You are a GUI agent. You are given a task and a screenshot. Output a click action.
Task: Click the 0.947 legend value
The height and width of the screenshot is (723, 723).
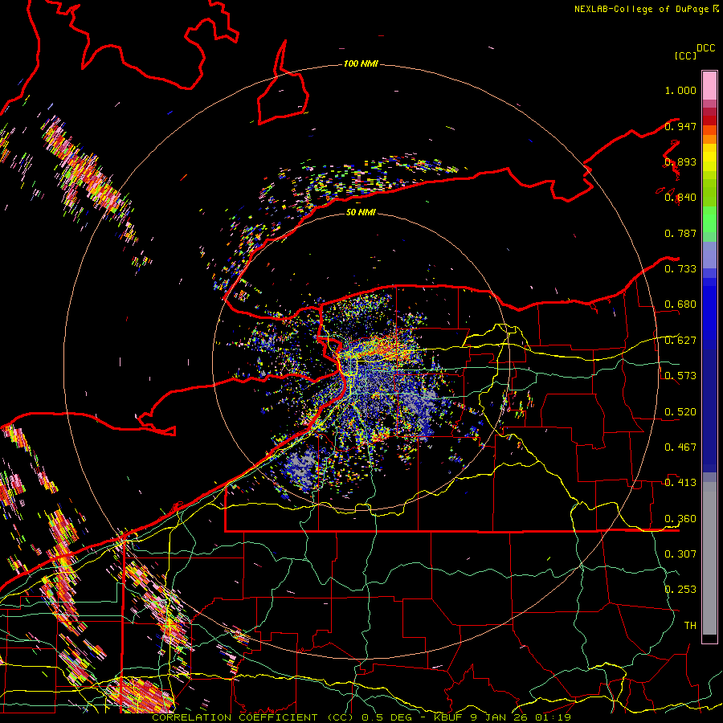(680, 126)
